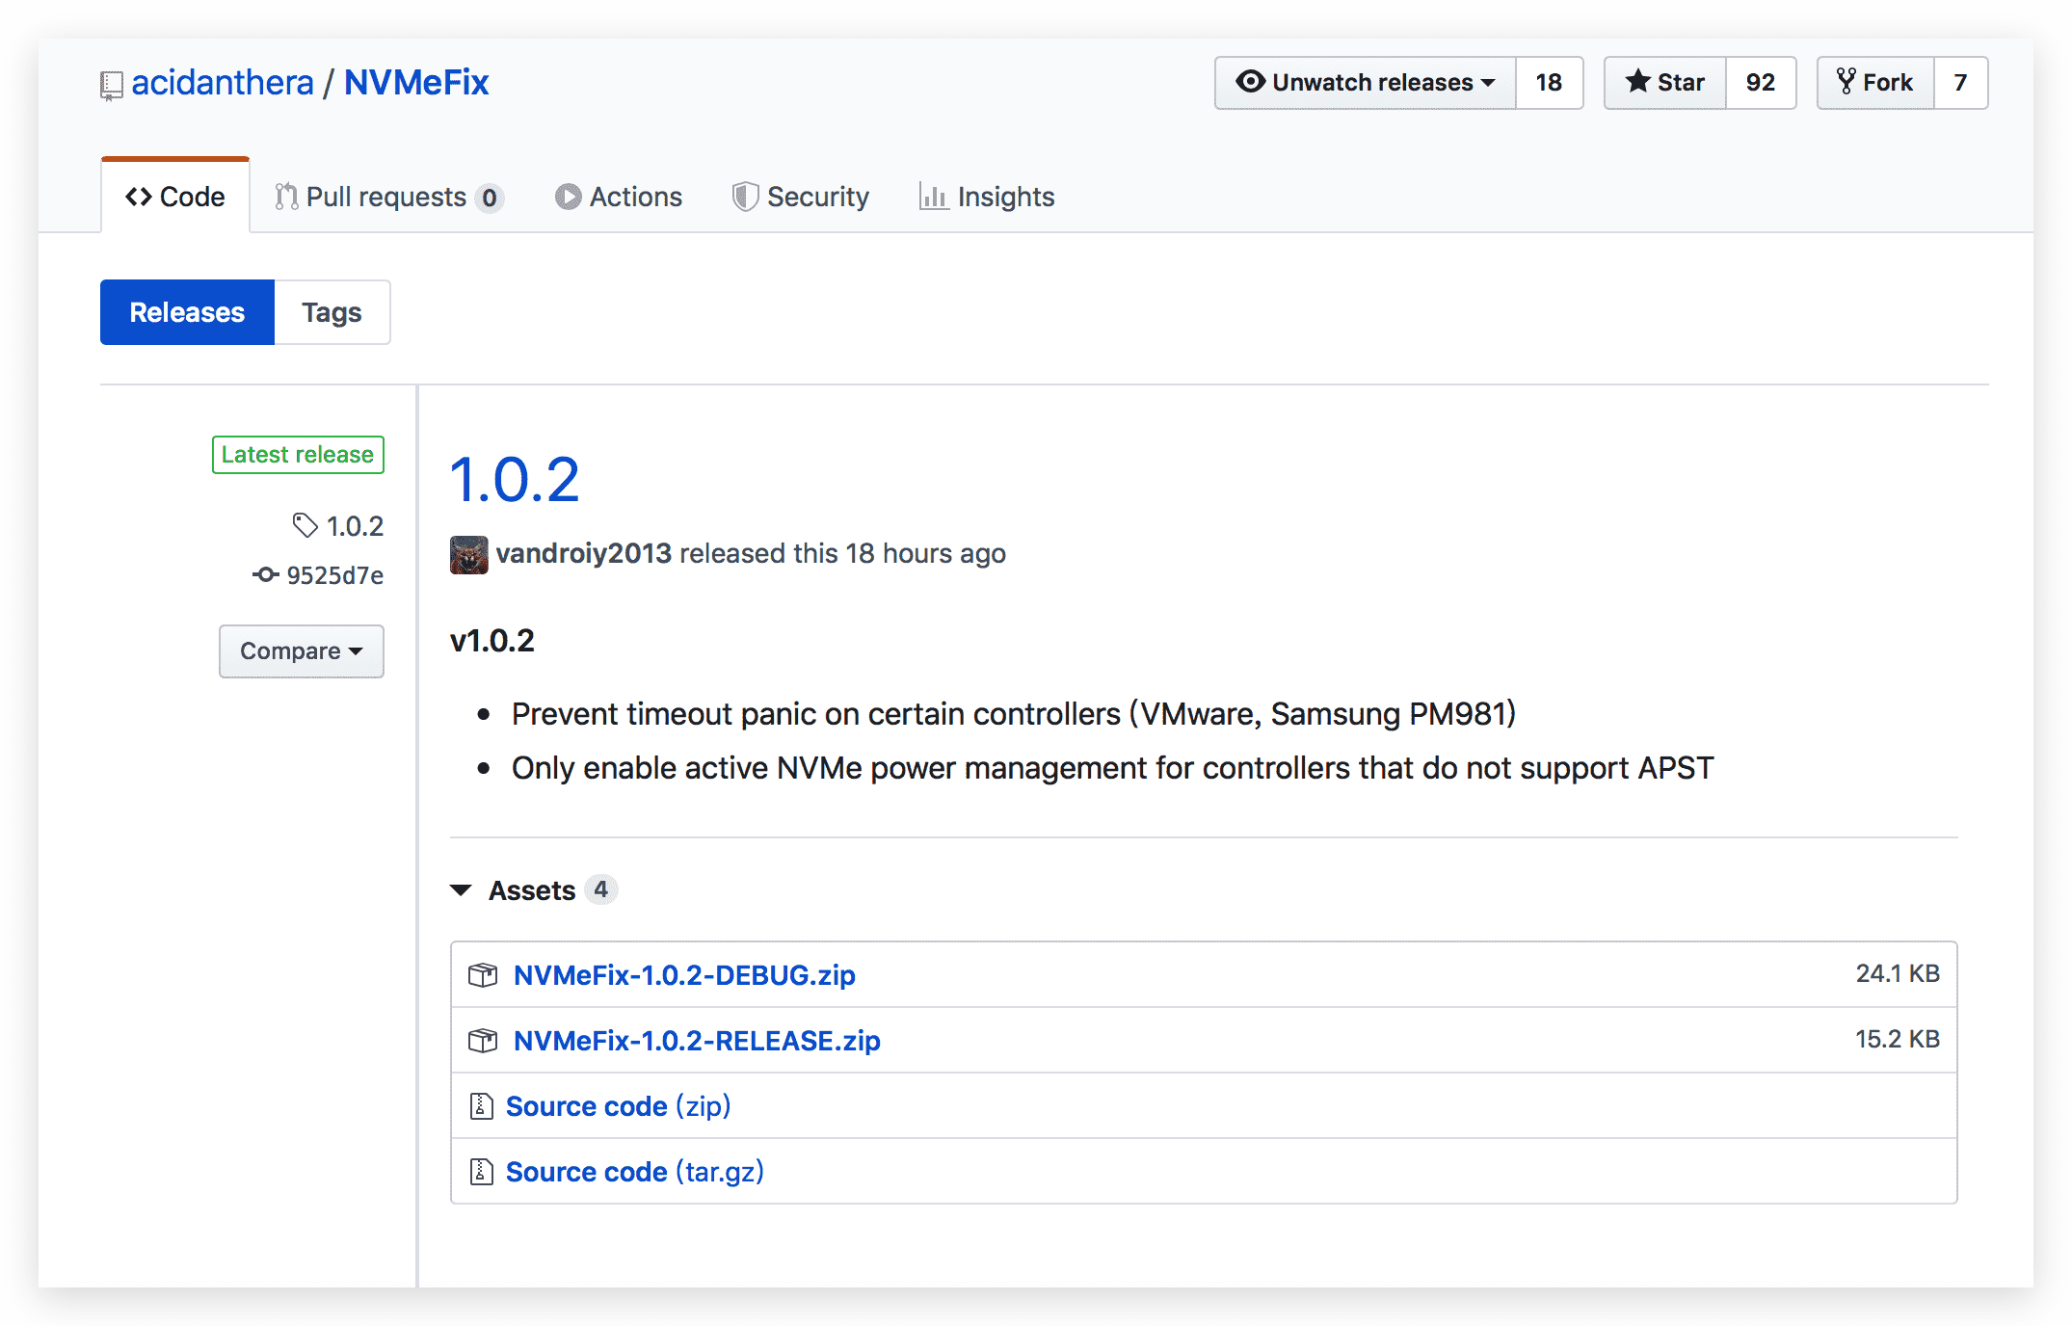
Task: Click the Latest release badge
Action: pyautogui.click(x=298, y=455)
